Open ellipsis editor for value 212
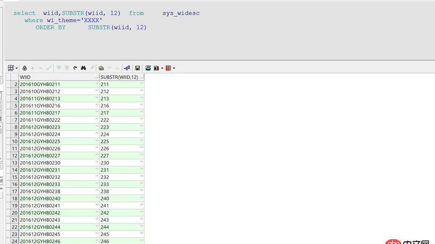This screenshot has width=435, height=244. click(141, 90)
